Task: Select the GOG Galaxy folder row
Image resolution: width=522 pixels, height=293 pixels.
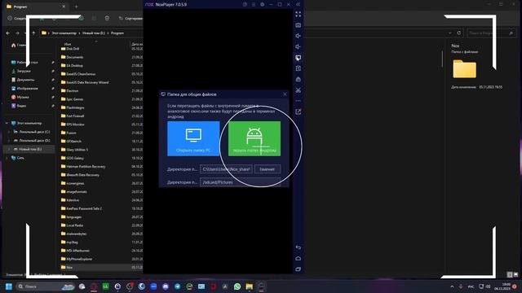Action: pyautogui.click(x=101, y=158)
